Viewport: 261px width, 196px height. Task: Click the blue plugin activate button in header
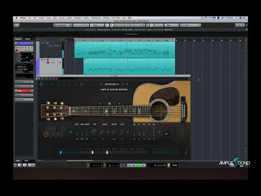click(x=39, y=78)
